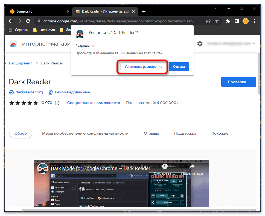
Task: Click the blue Проверка... button
Action: click(238, 82)
